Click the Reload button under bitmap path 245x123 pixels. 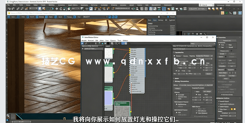tap(177, 88)
